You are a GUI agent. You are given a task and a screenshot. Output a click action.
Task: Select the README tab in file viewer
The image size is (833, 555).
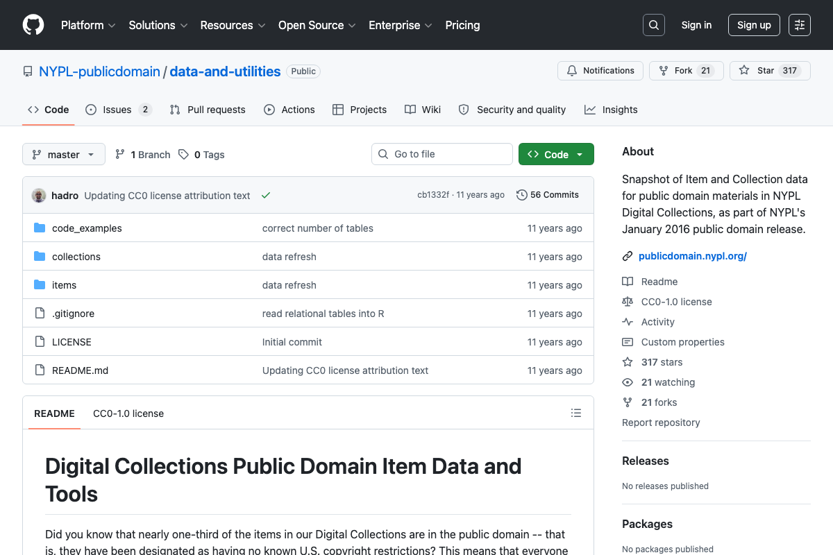coord(54,413)
